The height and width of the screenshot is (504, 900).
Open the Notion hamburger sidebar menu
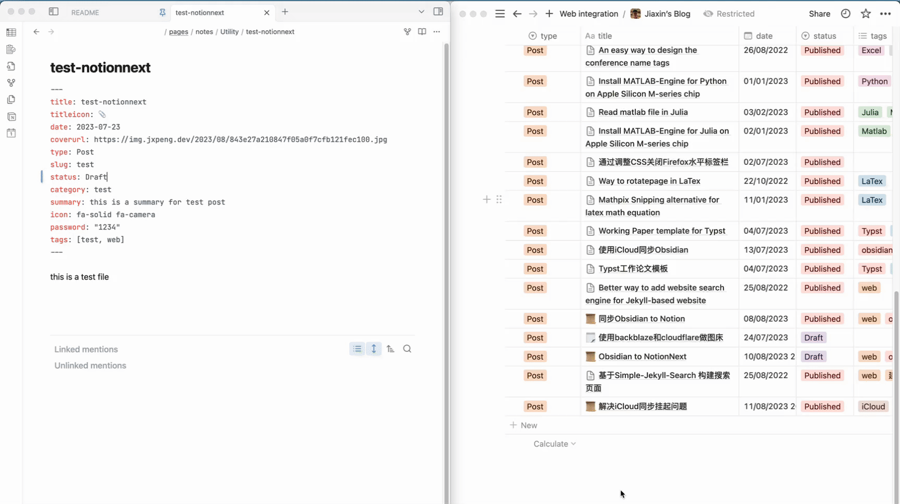click(500, 14)
